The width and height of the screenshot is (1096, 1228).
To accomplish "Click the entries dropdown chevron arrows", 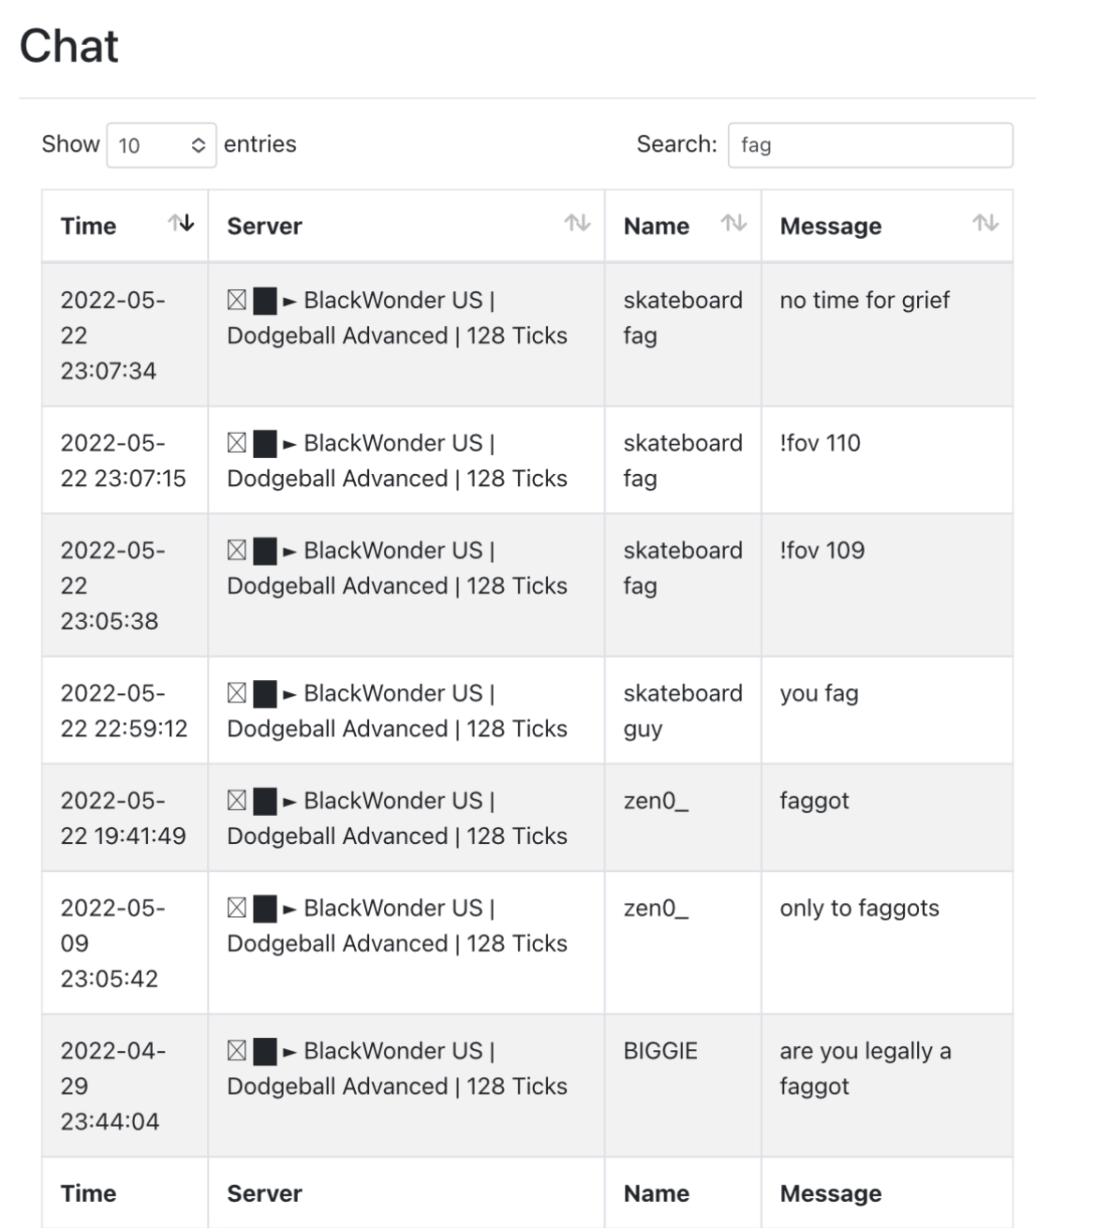I will pyautogui.click(x=198, y=145).
